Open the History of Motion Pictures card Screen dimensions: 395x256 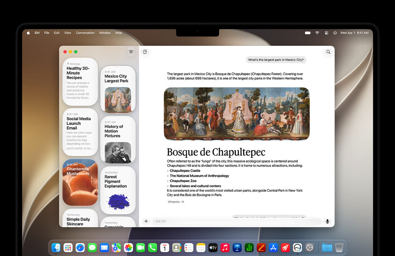[118, 140]
